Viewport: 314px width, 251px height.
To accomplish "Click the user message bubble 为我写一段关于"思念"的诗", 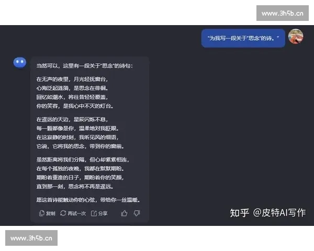I will [243, 38].
